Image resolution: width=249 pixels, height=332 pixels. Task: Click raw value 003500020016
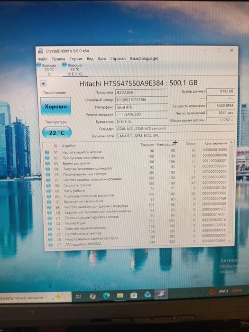pyautogui.click(x=214, y=220)
